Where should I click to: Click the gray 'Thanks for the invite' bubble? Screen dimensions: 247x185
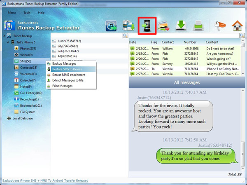[x=172, y=116]
